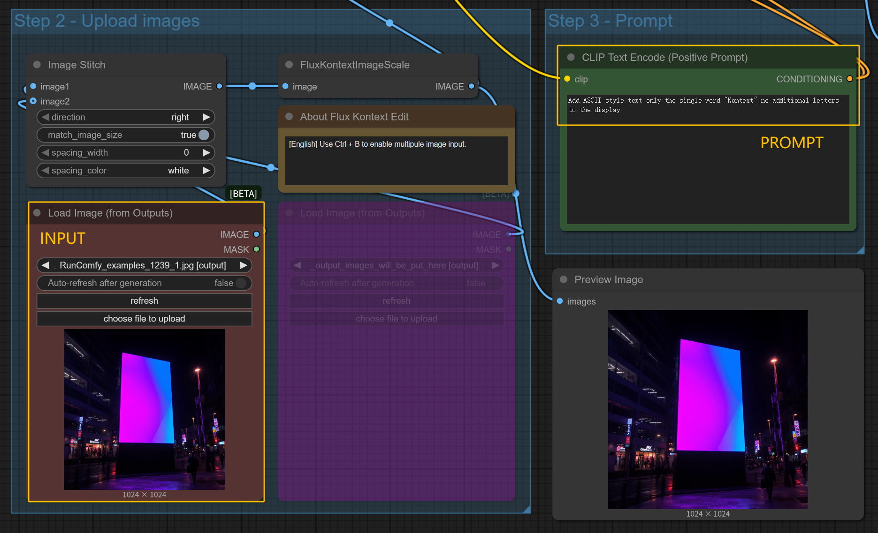Image resolution: width=878 pixels, height=533 pixels.
Task: Click INPUT node image thumbnail
Action: [x=145, y=409]
